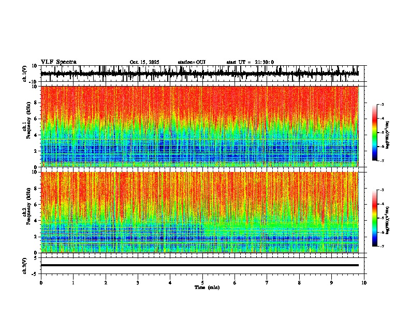Click time axis tick label "7"
The image size is (410, 317).
click(x=267, y=283)
